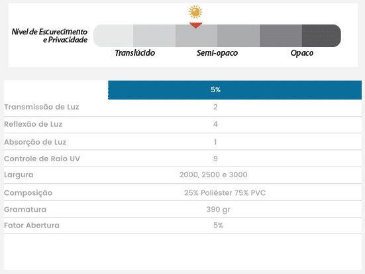Click the Controle de Raio UV value 9

pyautogui.click(x=215, y=159)
